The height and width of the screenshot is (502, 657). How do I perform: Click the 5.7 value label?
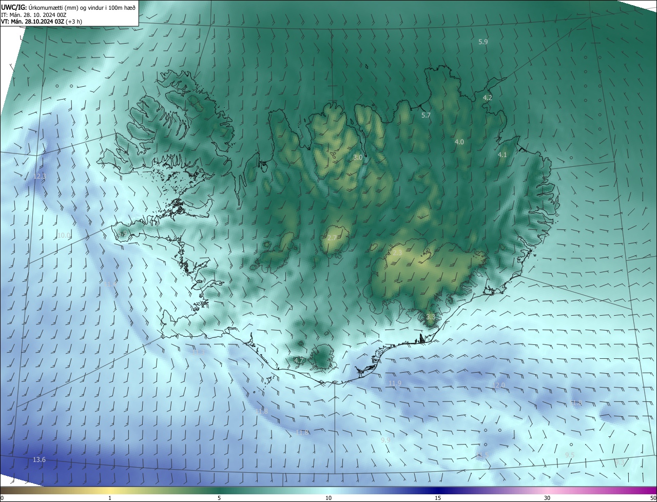pos(426,115)
